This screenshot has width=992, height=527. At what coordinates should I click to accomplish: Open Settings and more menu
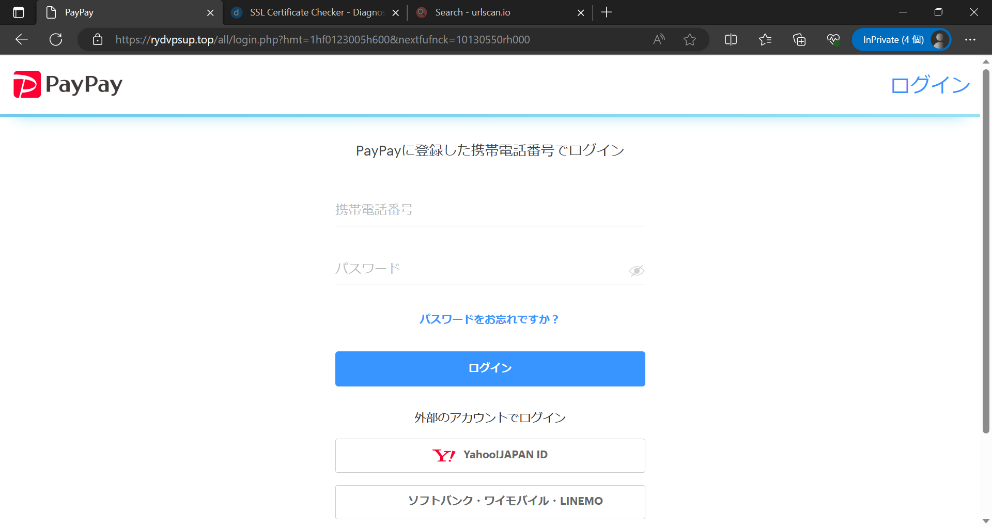click(970, 40)
